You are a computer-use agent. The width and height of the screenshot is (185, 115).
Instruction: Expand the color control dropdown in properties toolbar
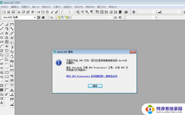coord(154,18)
